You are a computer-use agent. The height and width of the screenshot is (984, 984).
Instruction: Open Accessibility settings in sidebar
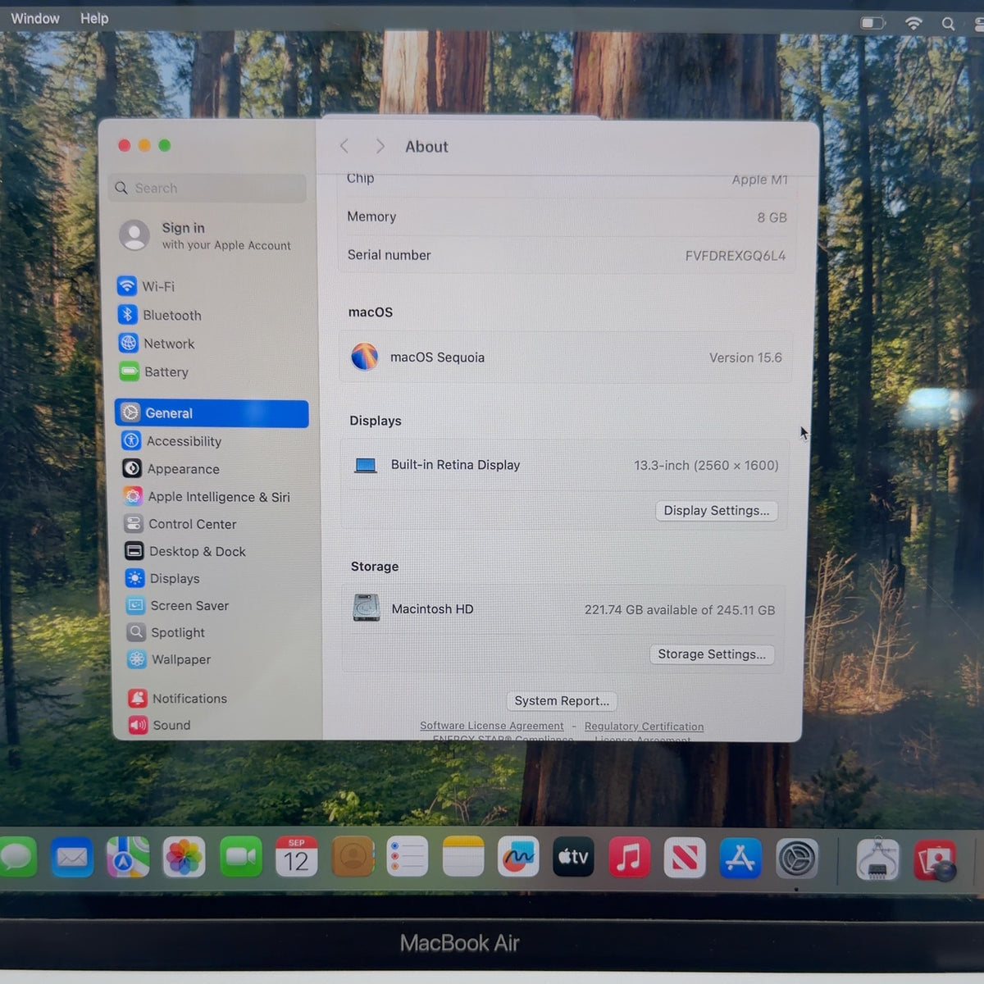(x=172, y=441)
